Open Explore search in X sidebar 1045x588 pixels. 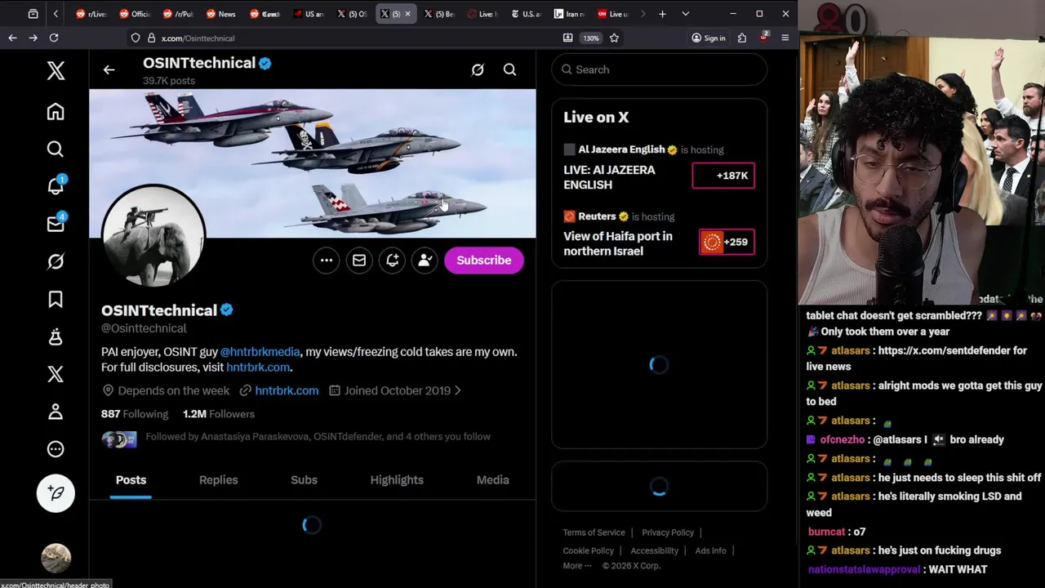tap(56, 149)
